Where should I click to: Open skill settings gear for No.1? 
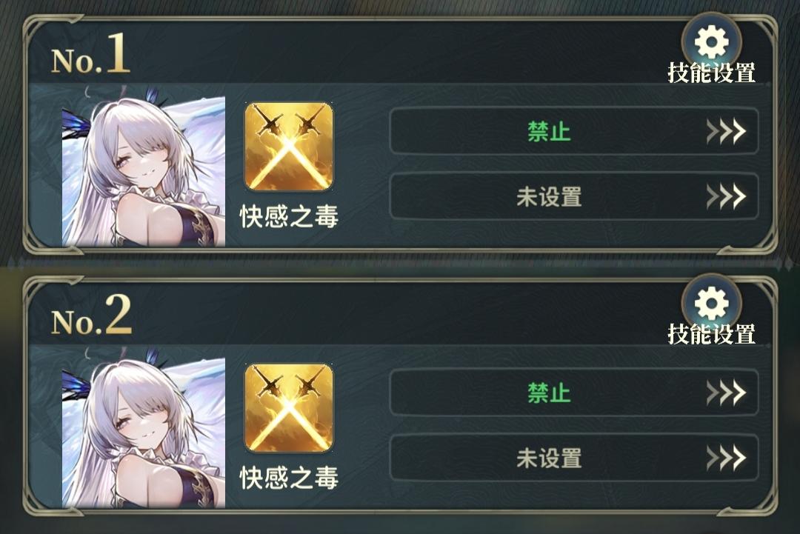pos(711,42)
